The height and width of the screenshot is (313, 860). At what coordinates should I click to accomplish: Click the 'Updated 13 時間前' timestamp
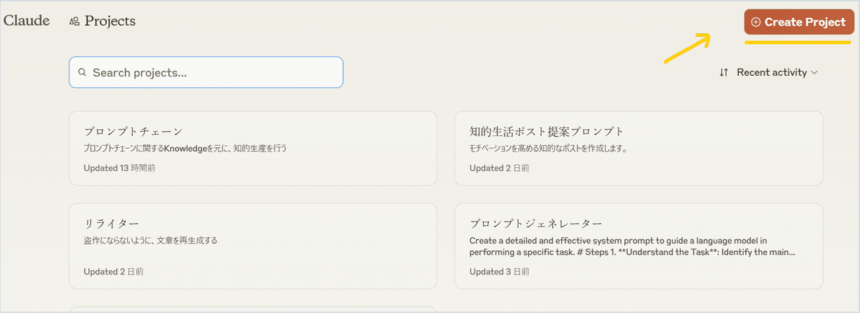pyautogui.click(x=120, y=168)
